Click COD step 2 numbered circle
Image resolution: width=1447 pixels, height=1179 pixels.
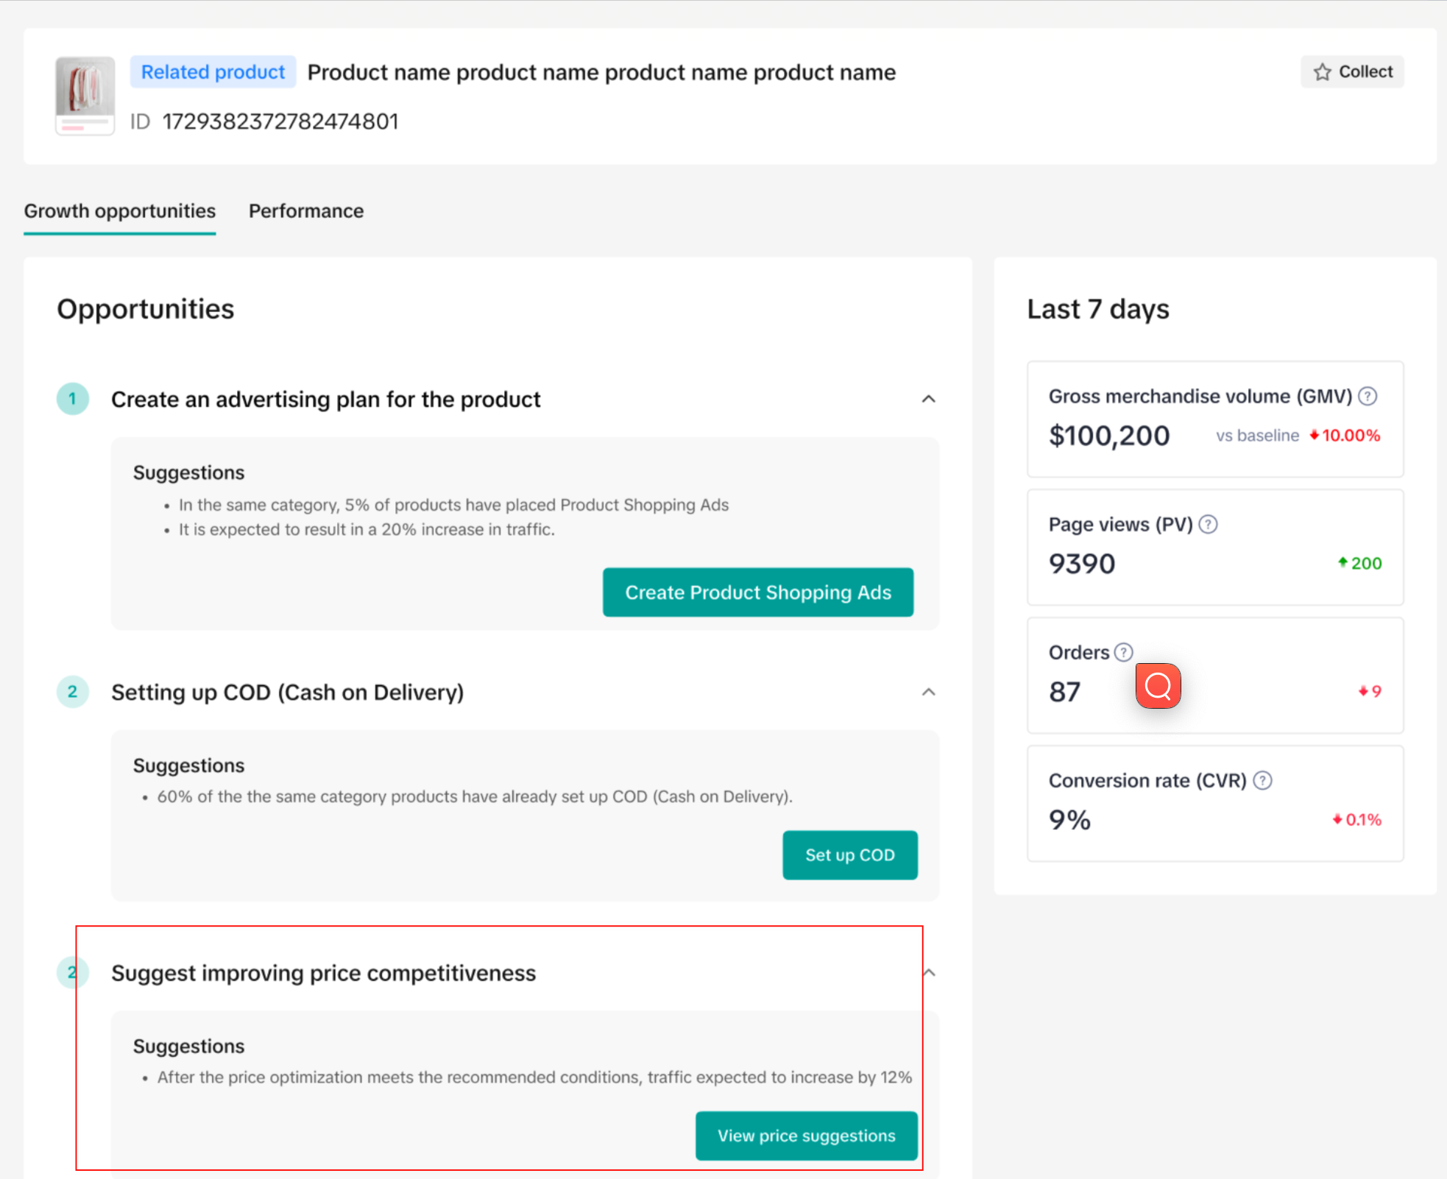[73, 692]
